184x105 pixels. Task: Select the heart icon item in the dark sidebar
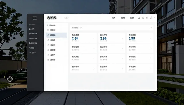pos(32,53)
